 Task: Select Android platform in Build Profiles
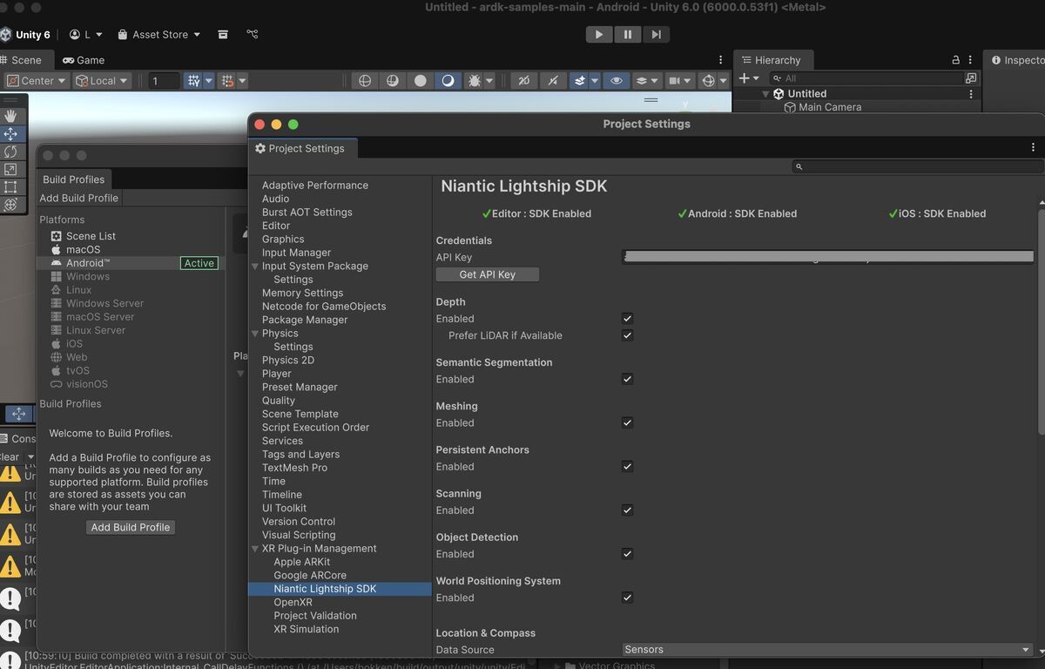[x=131, y=263]
